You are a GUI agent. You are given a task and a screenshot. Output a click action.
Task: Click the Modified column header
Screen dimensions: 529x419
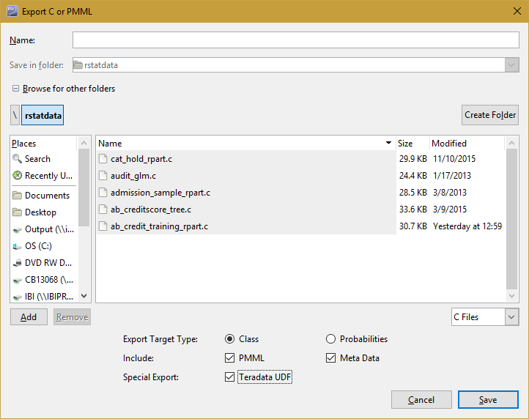tap(467, 143)
